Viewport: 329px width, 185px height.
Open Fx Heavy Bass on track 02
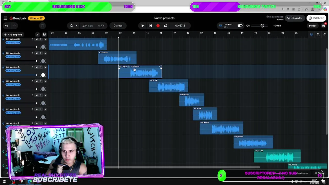pyautogui.click(x=13, y=42)
